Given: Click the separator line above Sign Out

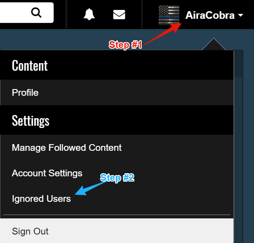Looking at the screenshot, I should click(x=117, y=215).
